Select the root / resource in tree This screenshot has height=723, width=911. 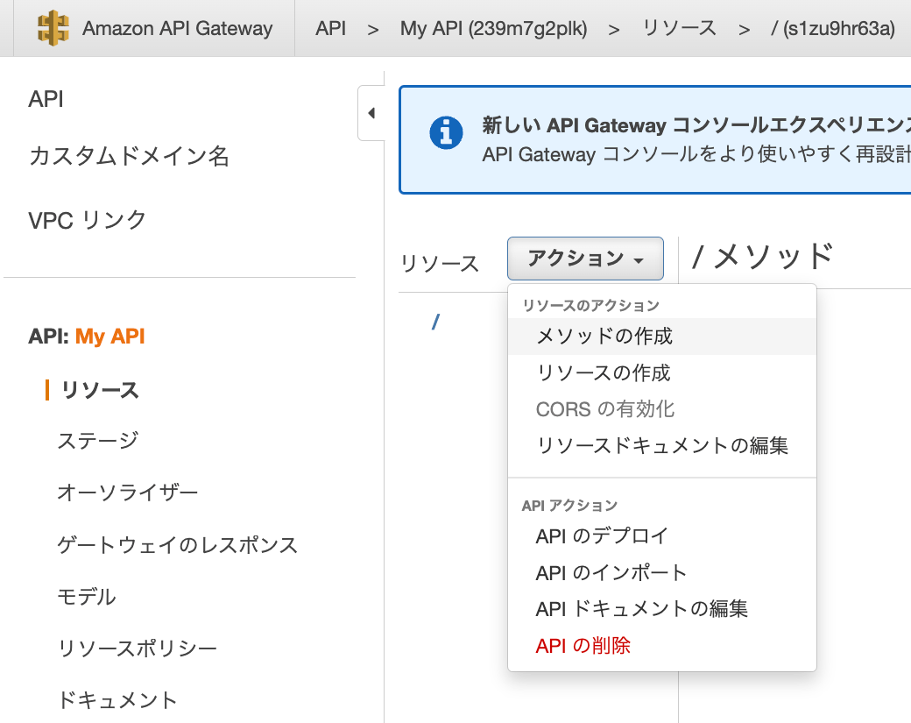tap(435, 322)
